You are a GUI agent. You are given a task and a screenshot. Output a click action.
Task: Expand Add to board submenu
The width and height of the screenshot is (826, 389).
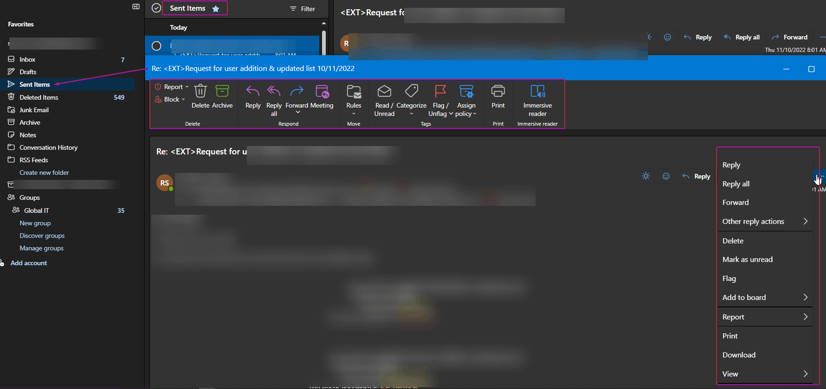pyautogui.click(x=765, y=298)
